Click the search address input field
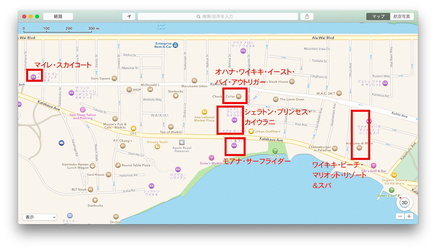This screenshot has width=436, height=250. 218,16
